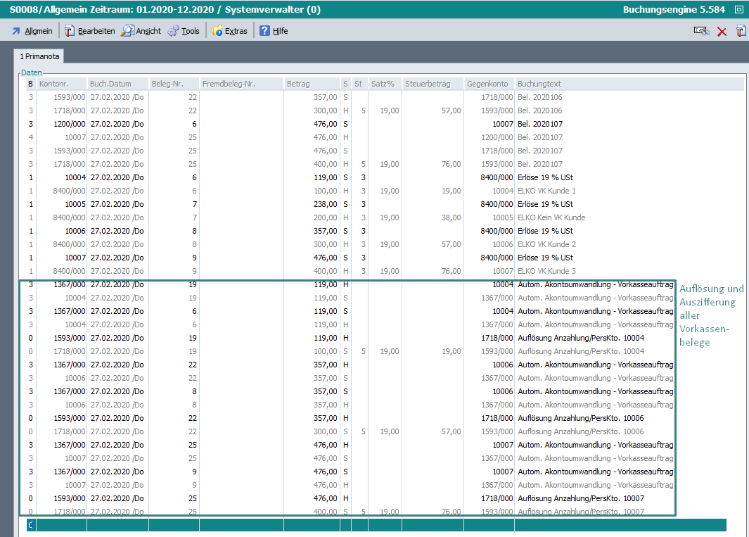Image resolution: width=749 pixels, height=537 pixels.
Task: Open the Bearbeiten menu
Action: [90, 31]
